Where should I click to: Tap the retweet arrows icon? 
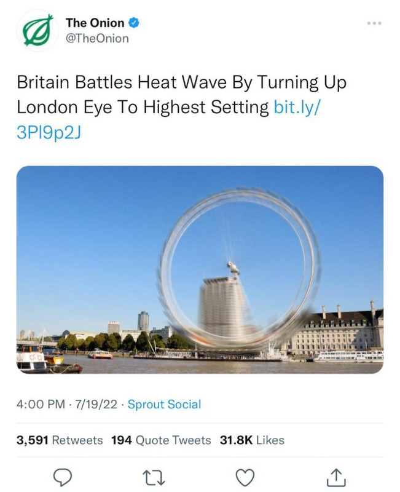coord(154,477)
